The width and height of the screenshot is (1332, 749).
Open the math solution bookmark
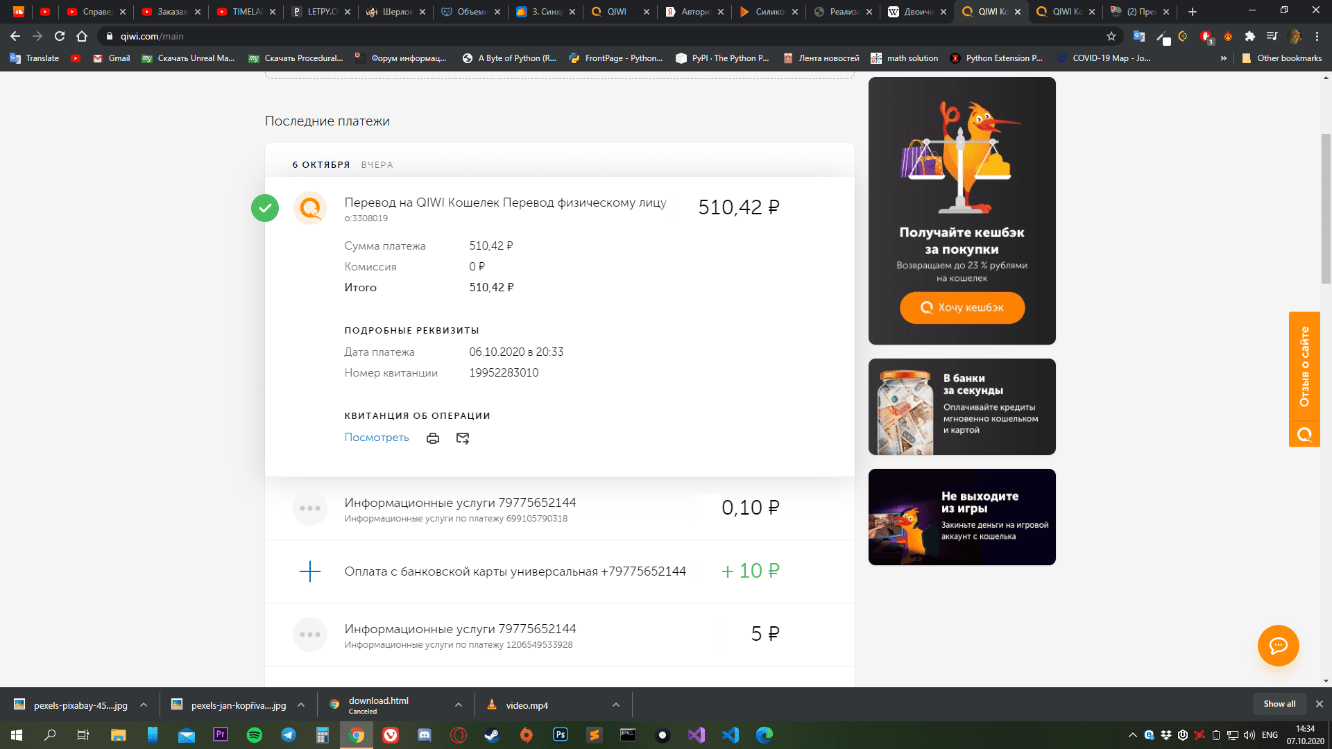(x=905, y=58)
